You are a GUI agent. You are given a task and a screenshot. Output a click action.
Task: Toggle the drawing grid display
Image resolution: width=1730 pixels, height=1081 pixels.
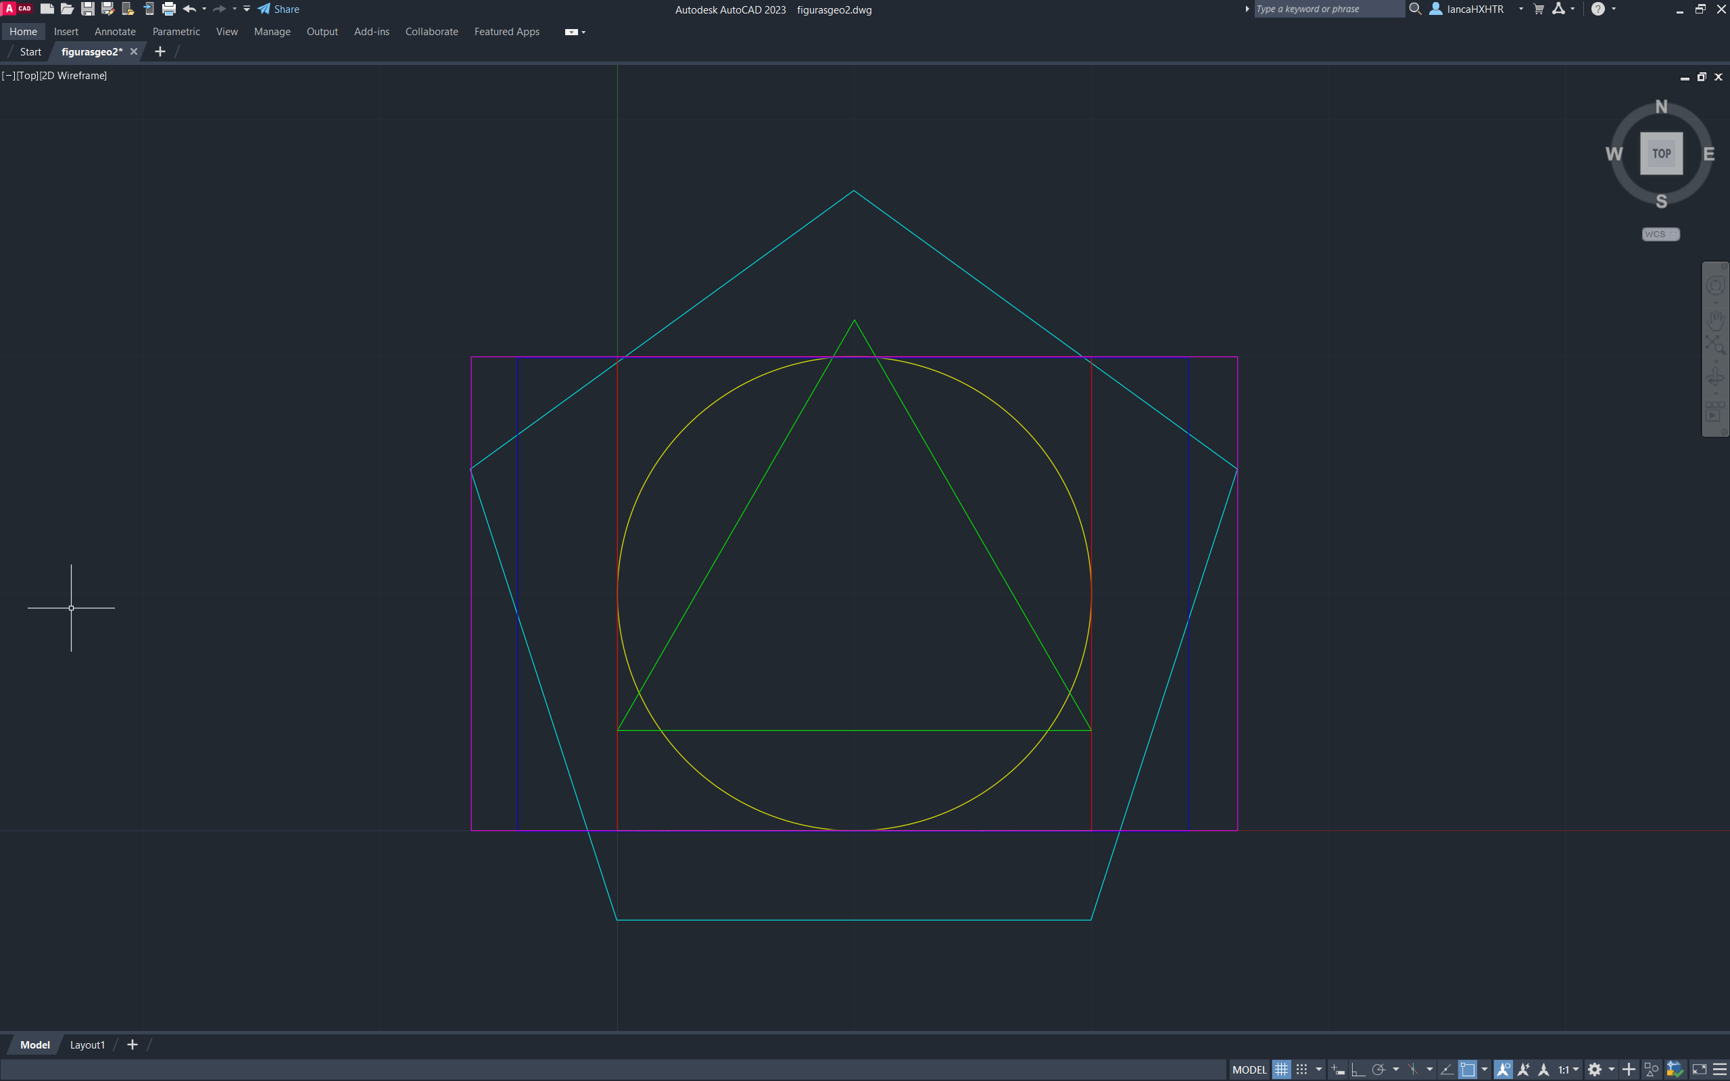click(x=1281, y=1070)
